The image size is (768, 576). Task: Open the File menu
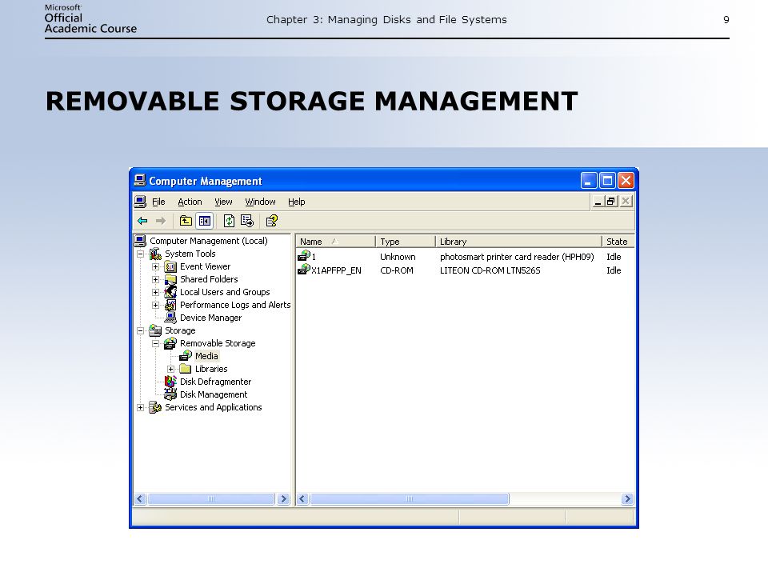coord(158,202)
